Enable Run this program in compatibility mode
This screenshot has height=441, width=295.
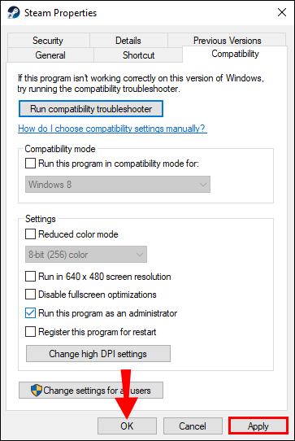coord(30,163)
